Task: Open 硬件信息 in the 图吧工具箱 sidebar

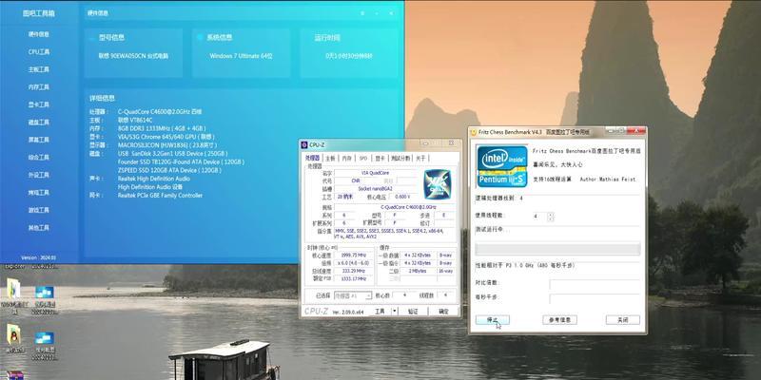Action: [38, 34]
